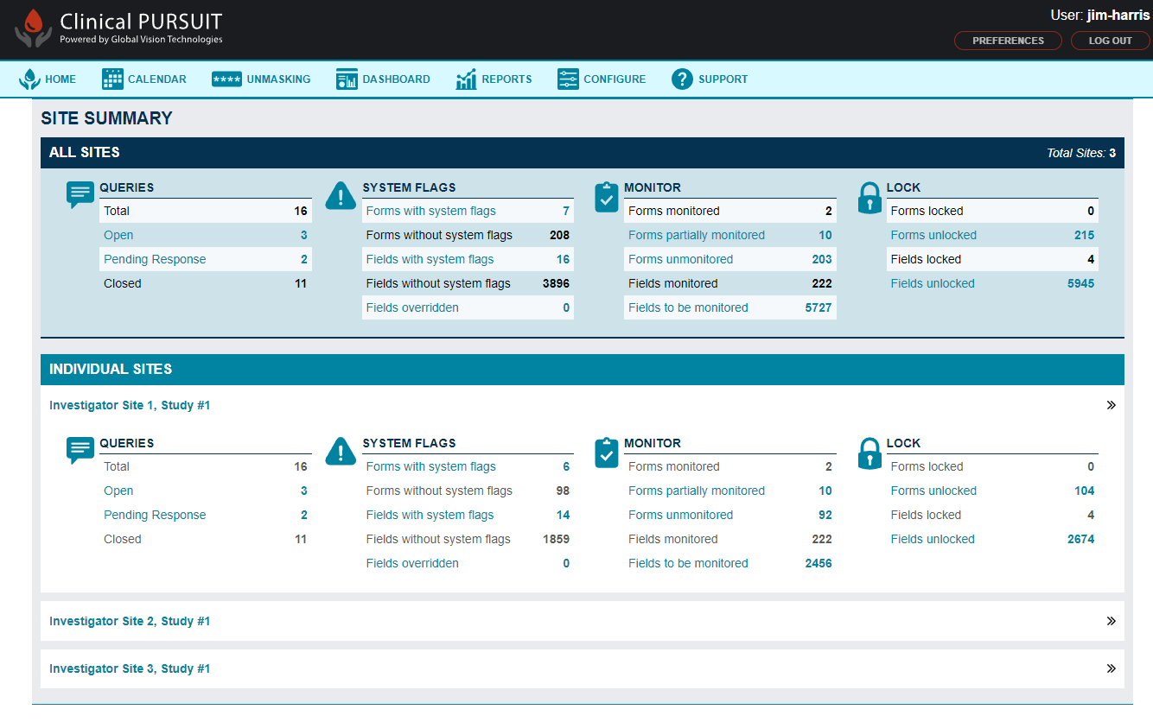This screenshot has width=1153, height=722.
Task: Click the Calendar icon in the navigation bar
Action: click(111, 79)
